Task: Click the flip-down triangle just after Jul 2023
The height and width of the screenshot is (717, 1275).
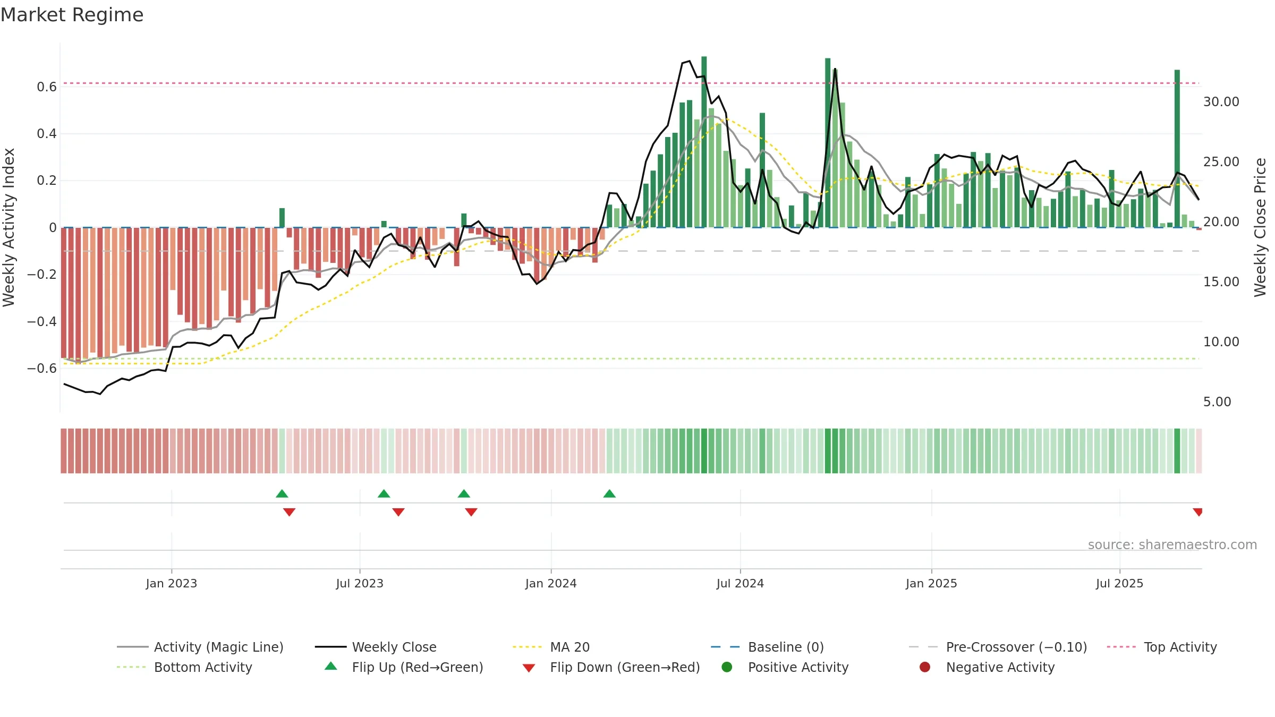Action: [398, 512]
